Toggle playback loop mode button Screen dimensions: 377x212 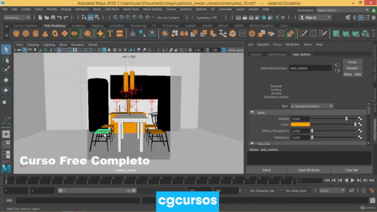click(x=352, y=191)
